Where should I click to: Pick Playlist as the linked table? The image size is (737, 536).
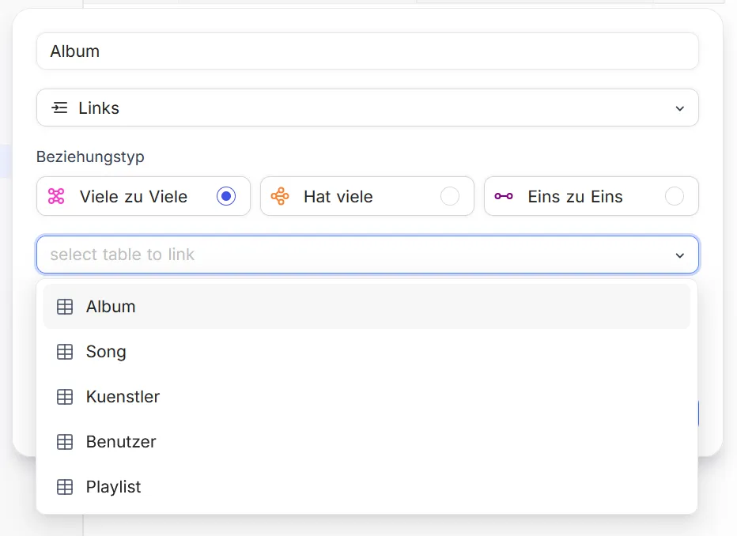pos(113,487)
